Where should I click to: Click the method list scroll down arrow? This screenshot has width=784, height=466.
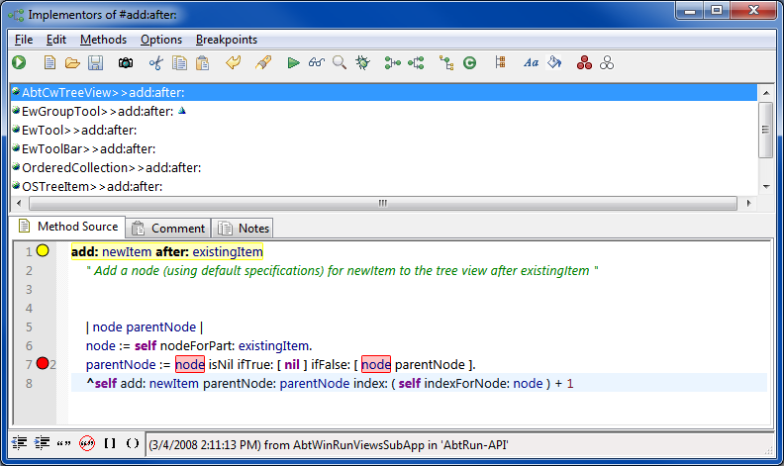[x=765, y=186]
